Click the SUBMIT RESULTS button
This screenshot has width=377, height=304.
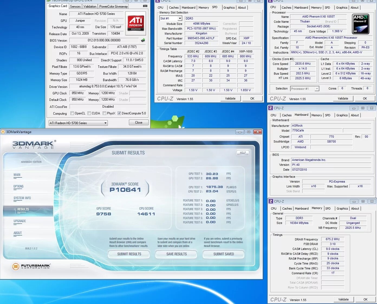pyautogui.click(x=129, y=254)
